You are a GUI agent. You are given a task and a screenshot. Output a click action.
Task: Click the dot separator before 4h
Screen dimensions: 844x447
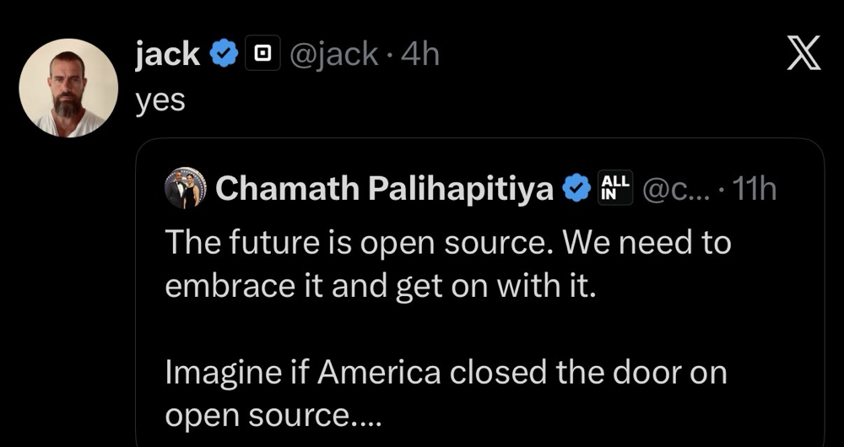tap(390, 55)
